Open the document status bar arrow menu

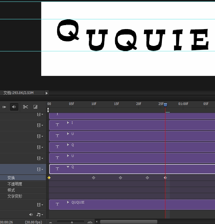(x=46, y=93)
